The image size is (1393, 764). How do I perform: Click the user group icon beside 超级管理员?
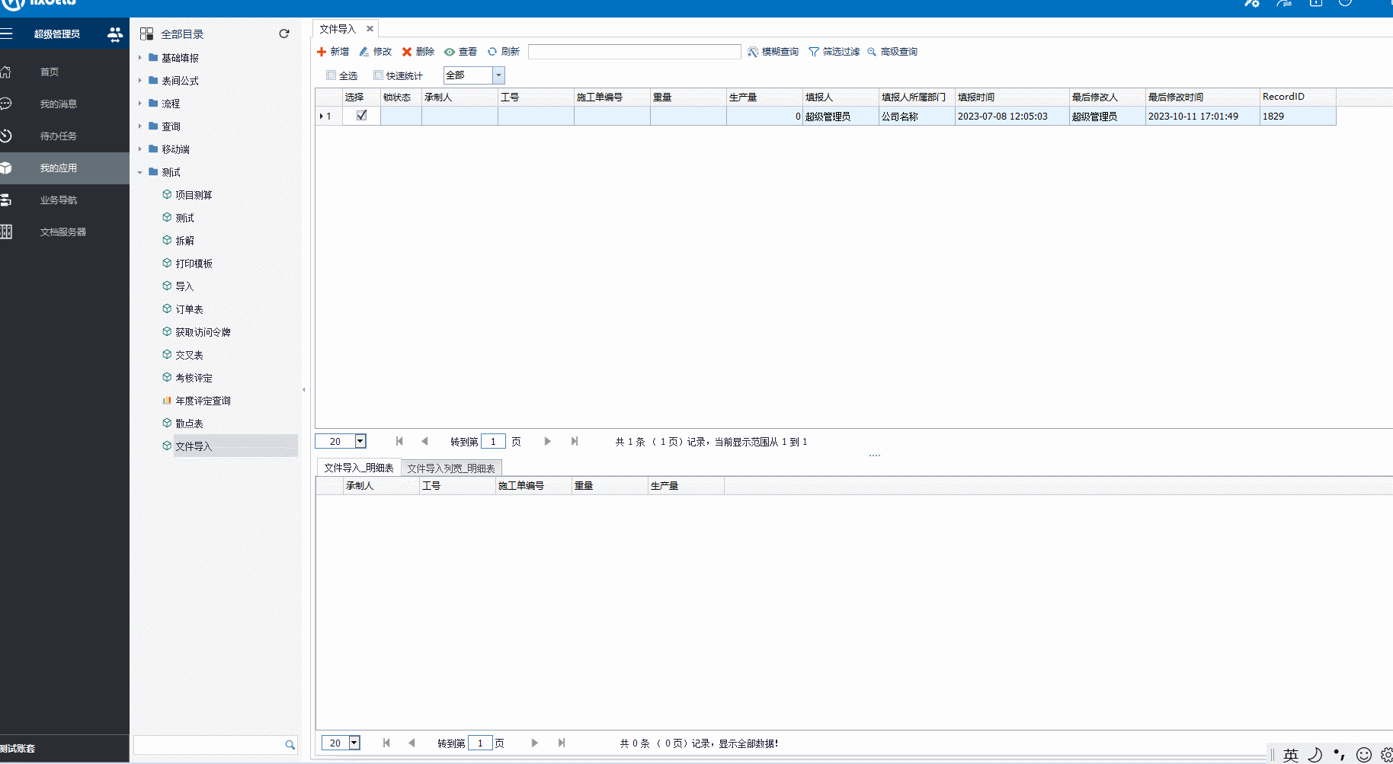pos(115,34)
